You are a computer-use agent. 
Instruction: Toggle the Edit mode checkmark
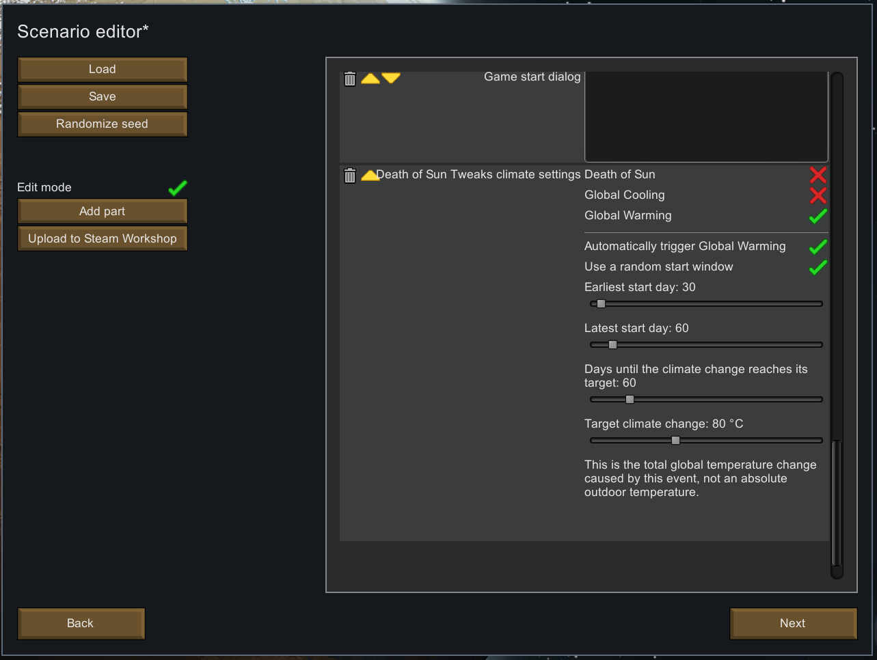(178, 188)
